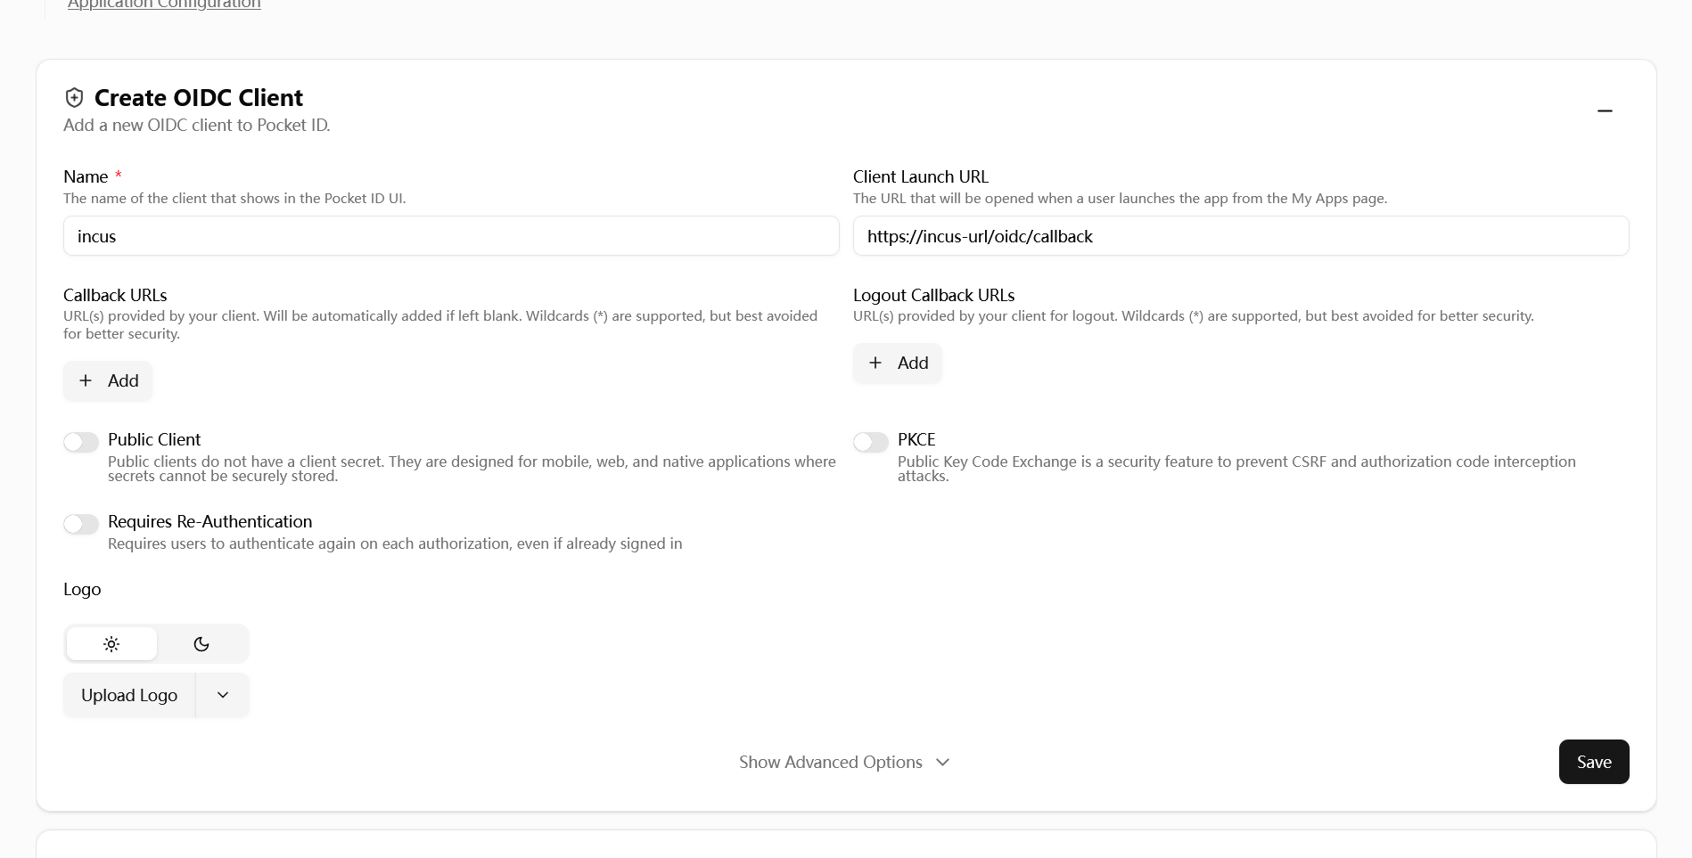Click the Save button
This screenshot has height=858, width=1692.
(1593, 763)
